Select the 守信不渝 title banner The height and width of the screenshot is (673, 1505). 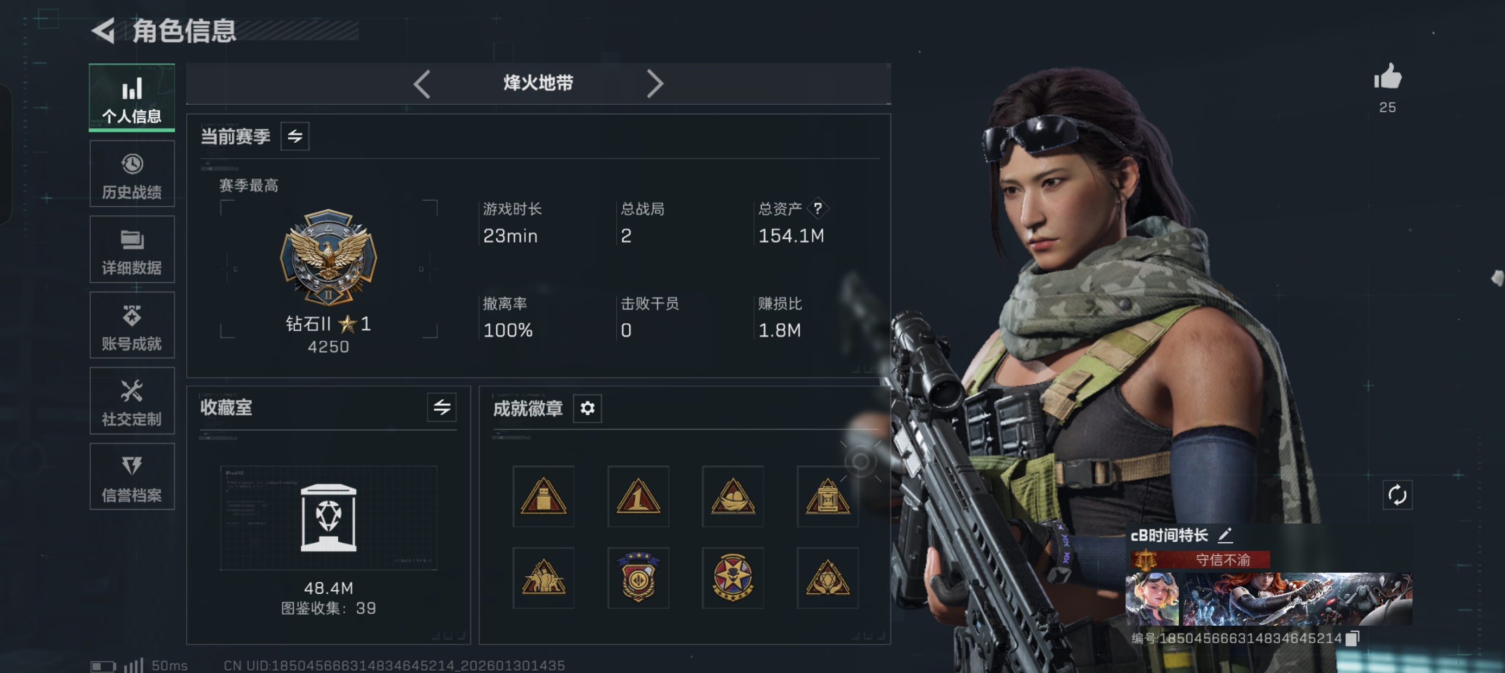(x=1200, y=560)
